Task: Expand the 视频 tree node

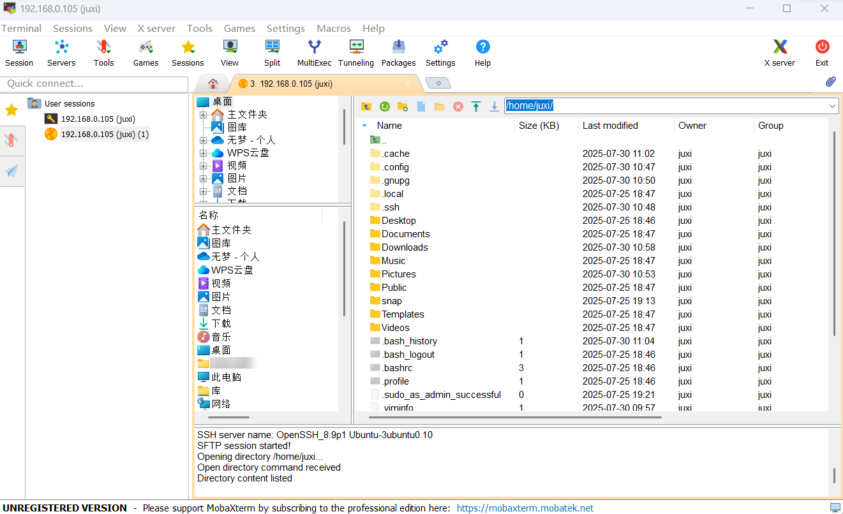Action: (203, 166)
